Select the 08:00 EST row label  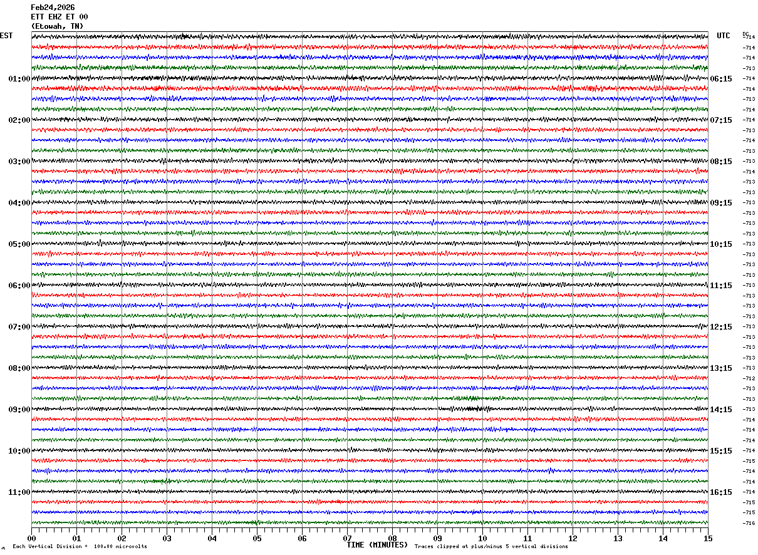pyautogui.click(x=19, y=368)
